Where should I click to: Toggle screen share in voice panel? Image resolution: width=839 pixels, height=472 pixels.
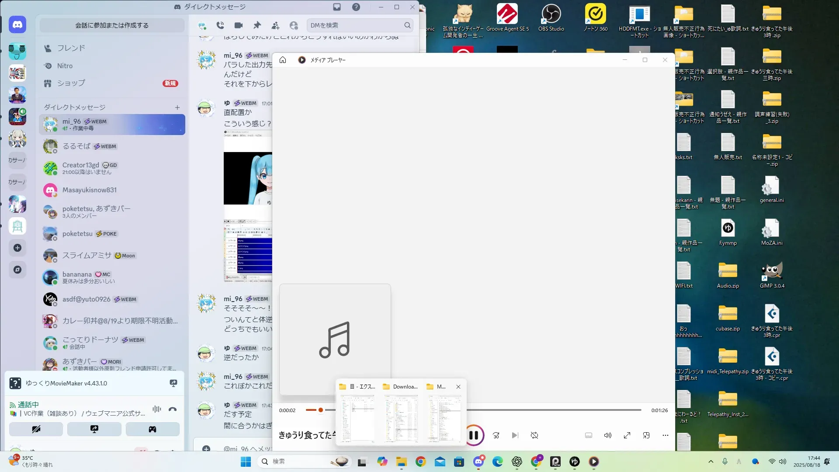click(x=94, y=429)
